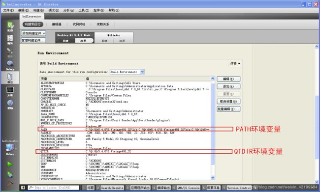Open the 编辑 menu
This screenshot has width=320, height=192.
pyautogui.click(x=24, y=10)
